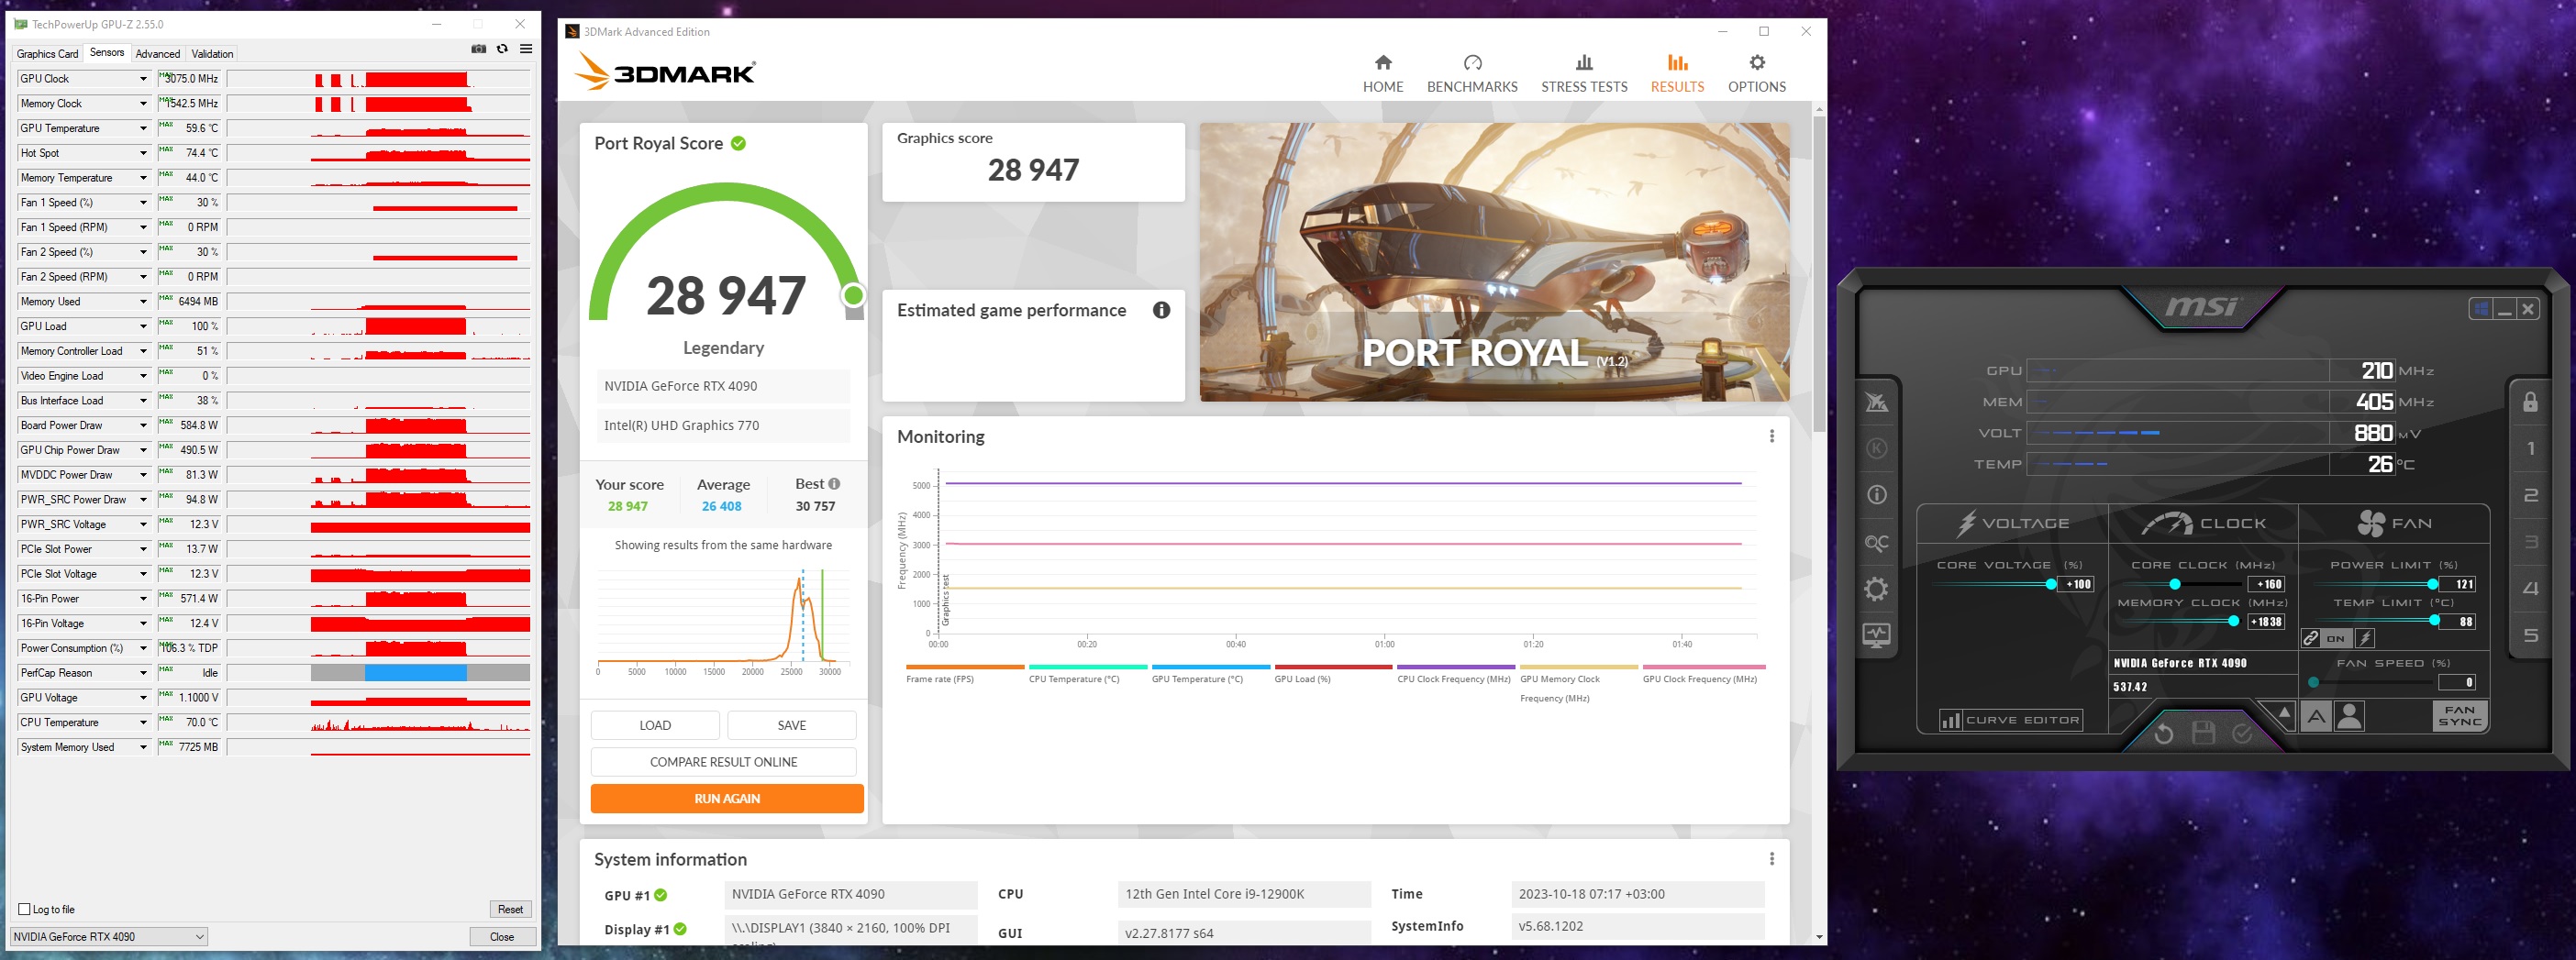Screen dimensions: 2576x960
Task: Click the Power Limit value field (121)
Action: [2457, 584]
